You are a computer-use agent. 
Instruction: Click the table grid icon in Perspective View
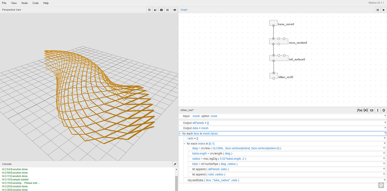click(x=149, y=10)
